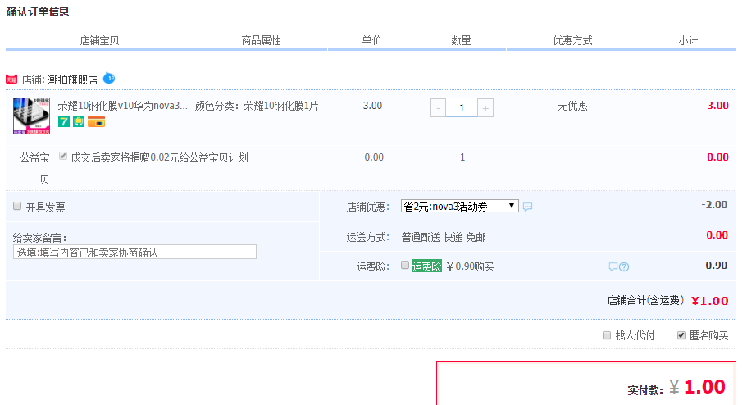Click the 潮拍旗舰店 store name

72,80
